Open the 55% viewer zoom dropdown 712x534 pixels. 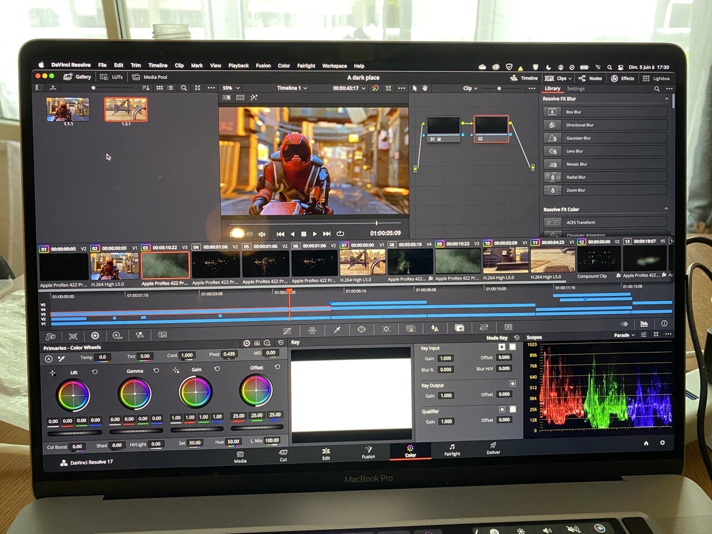231,88
